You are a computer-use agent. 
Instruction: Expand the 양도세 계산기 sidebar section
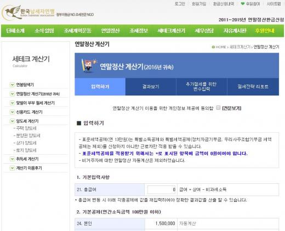27,121
